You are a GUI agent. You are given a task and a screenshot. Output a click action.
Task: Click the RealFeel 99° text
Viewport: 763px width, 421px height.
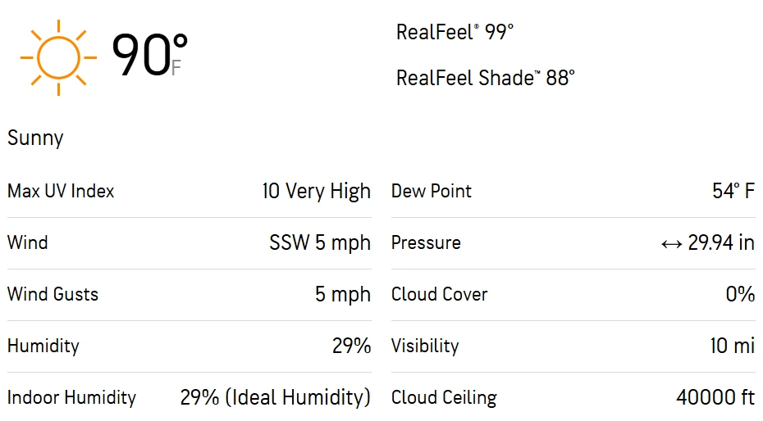[455, 33]
